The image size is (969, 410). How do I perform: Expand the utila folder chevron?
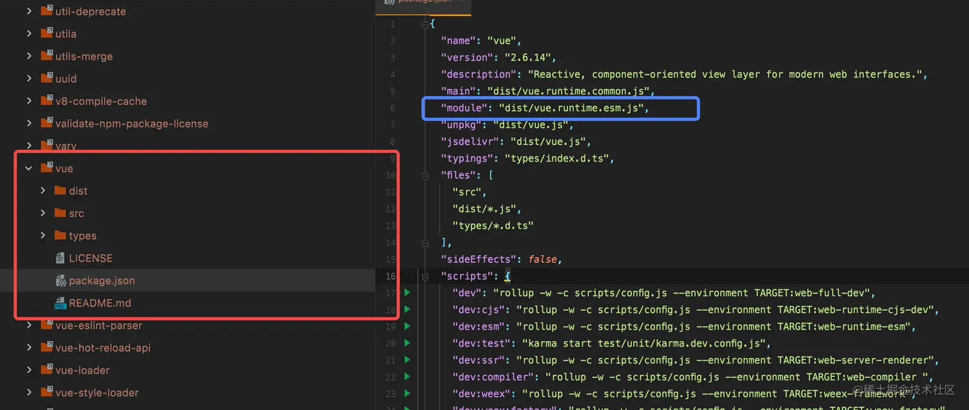(29, 34)
